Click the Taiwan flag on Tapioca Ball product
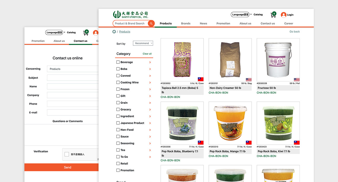 coord(200,79)
